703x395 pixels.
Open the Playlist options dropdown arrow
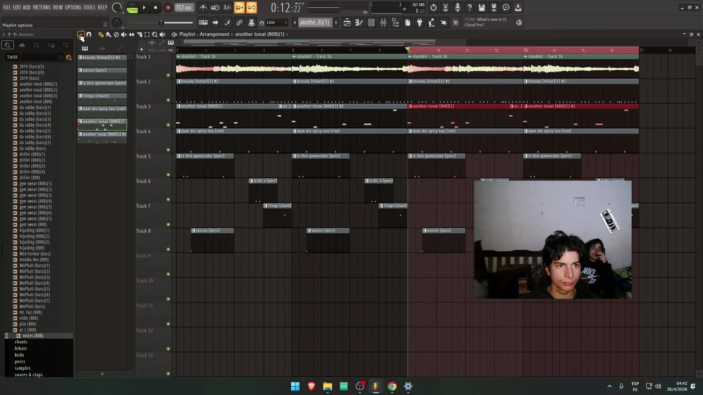[81, 35]
